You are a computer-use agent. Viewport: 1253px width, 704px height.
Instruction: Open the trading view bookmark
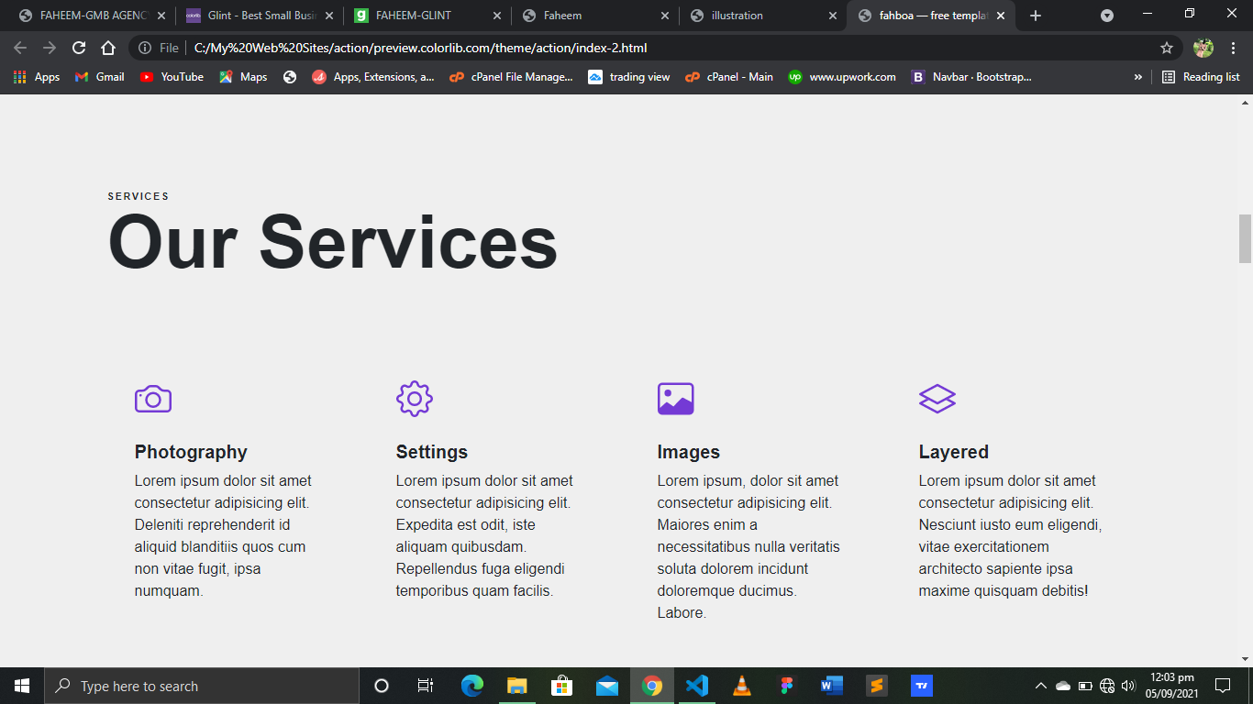(x=629, y=77)
